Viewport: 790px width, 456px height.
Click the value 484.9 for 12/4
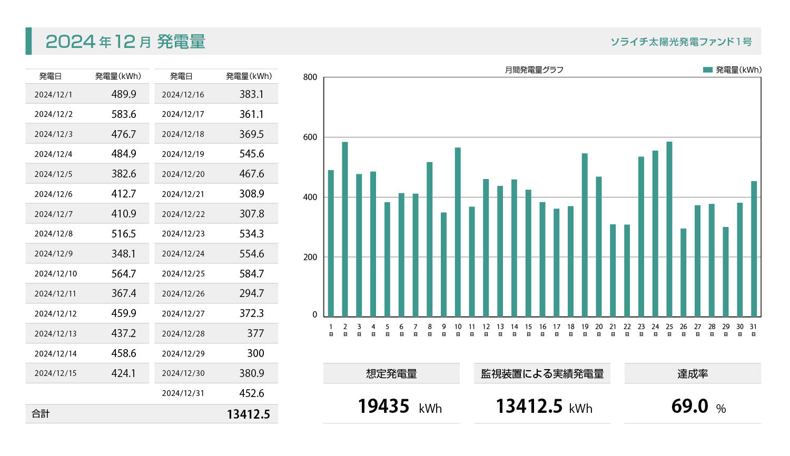pos(124,154)
